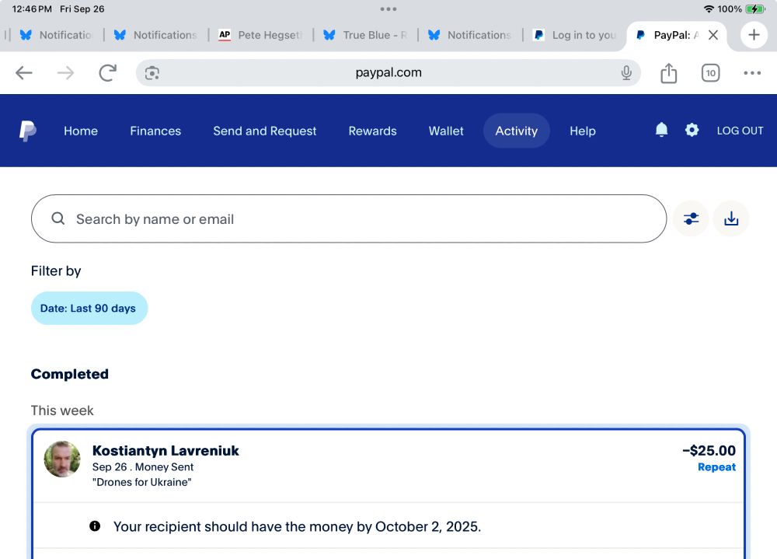
Task: Click Repeat on the Kostiantyn Lavreniuk payment
Action: click(x=716, y=466)
